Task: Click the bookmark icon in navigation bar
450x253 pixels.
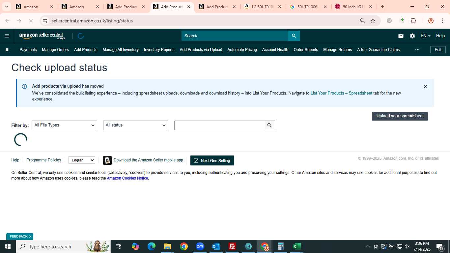Action: [x=7, y=50]
